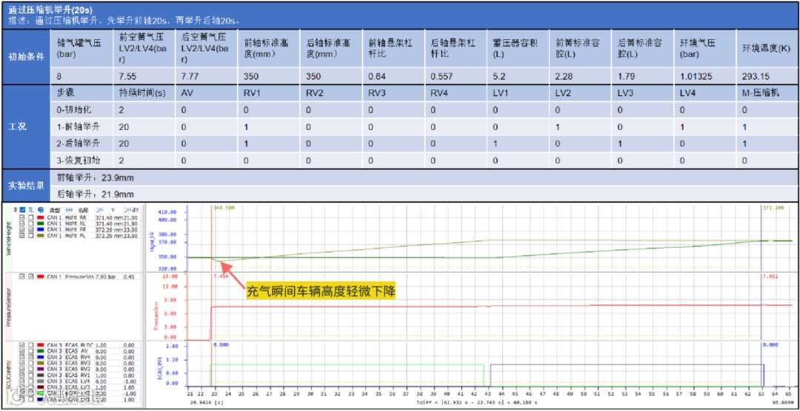The height and width of the screenshot is (411, 800).
Task: Click the cursor value label 372.200
Action: [773, 208]
